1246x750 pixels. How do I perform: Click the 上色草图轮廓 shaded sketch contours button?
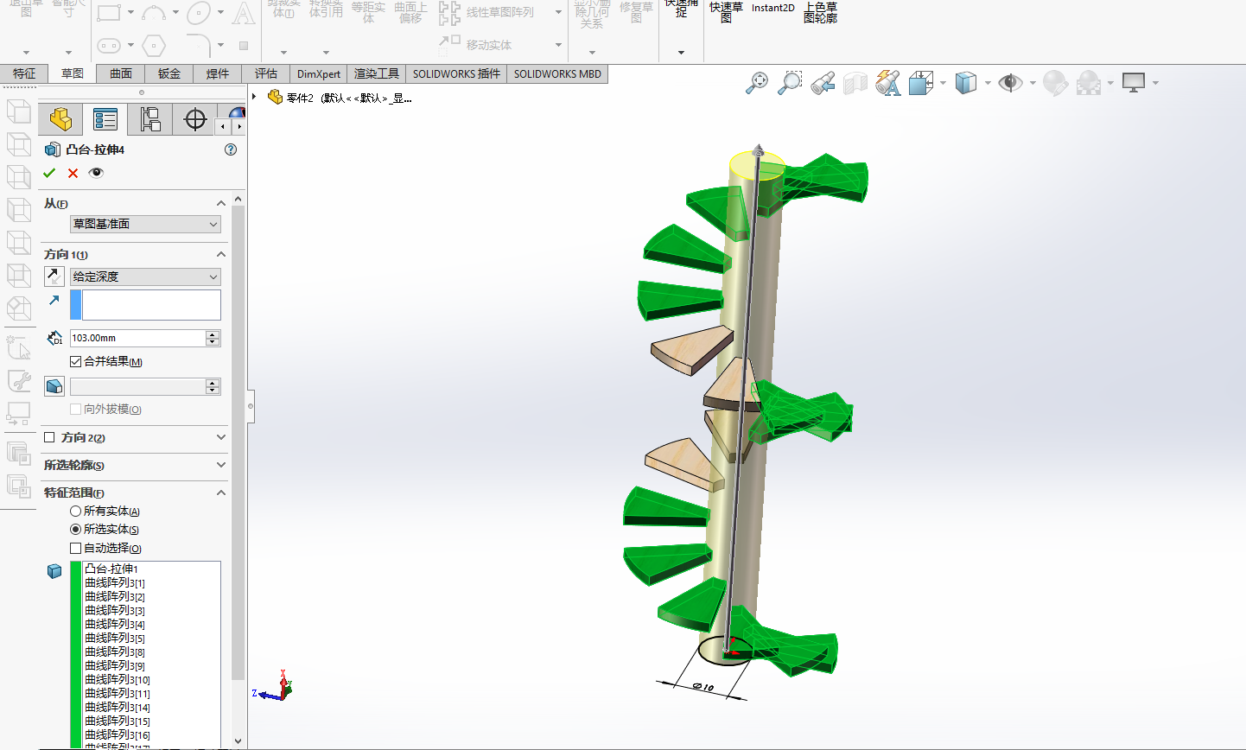click(820, 12)
